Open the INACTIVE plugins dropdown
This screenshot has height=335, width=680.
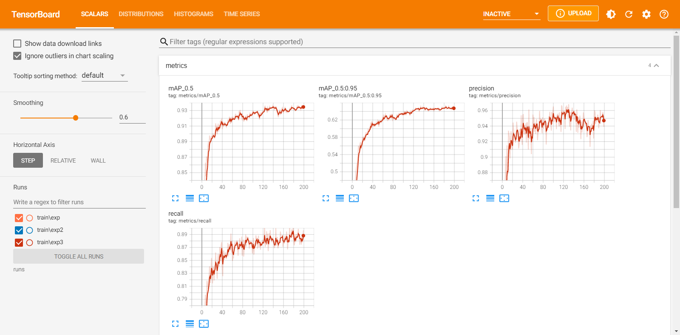click(511, 14)
